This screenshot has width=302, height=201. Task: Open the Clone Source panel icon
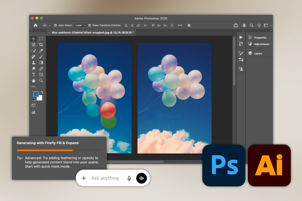coord(241,69)
